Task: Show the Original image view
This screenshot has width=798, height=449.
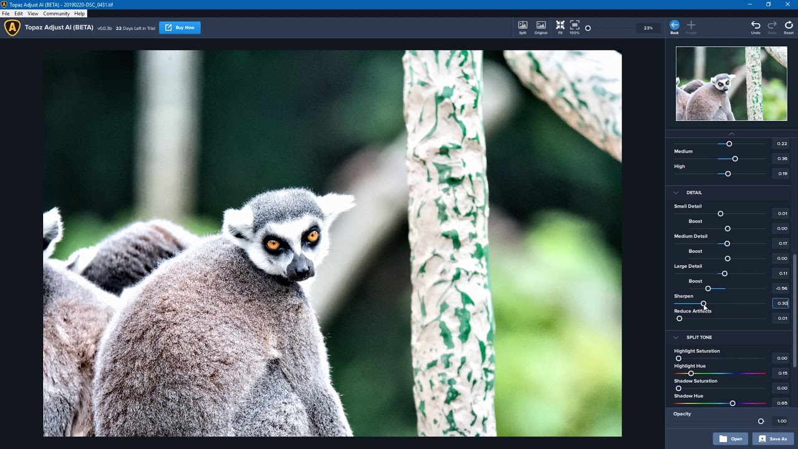Action: 541,27
